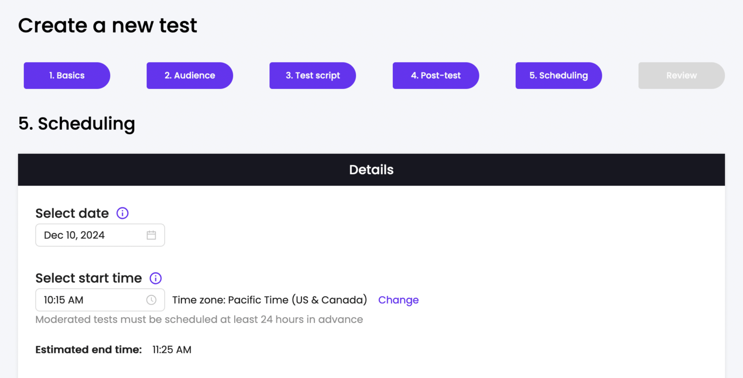The width and height of the screenshot is (743, 378).
Task: Switch to the 2. Audience step
Action: [190, 75]
